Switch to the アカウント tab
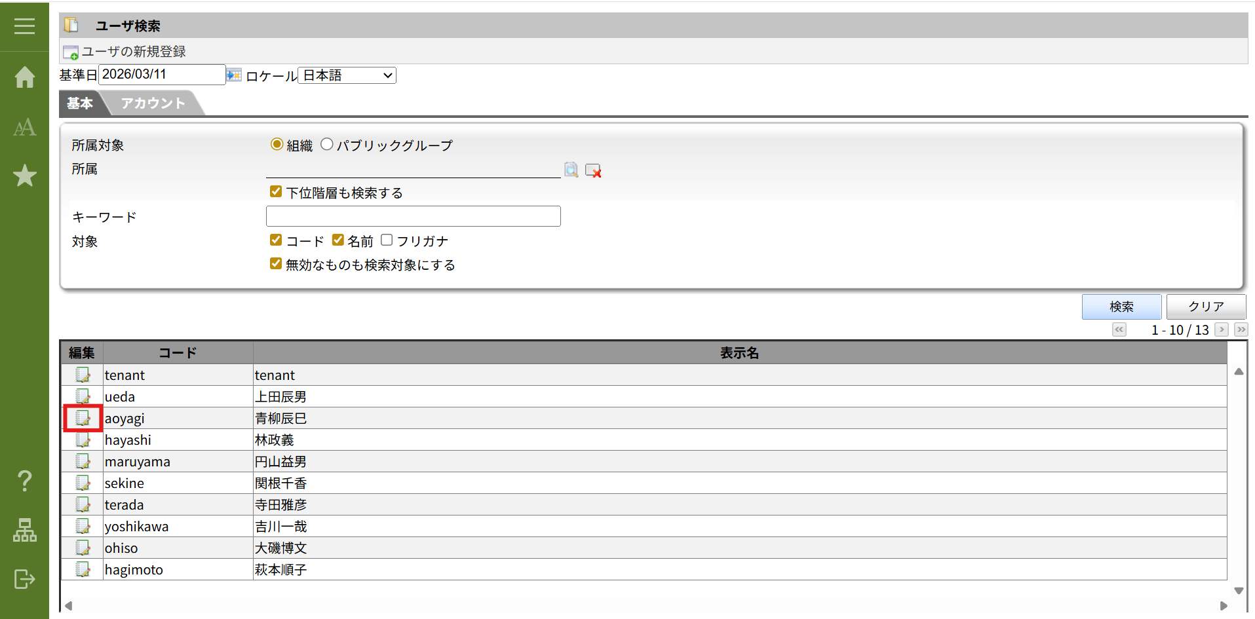The width and height of the screenshot is (1255, 619). point(153,103)
